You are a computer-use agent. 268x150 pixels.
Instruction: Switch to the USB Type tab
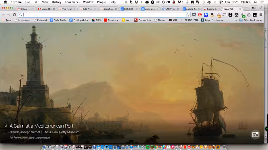(170, 9)
